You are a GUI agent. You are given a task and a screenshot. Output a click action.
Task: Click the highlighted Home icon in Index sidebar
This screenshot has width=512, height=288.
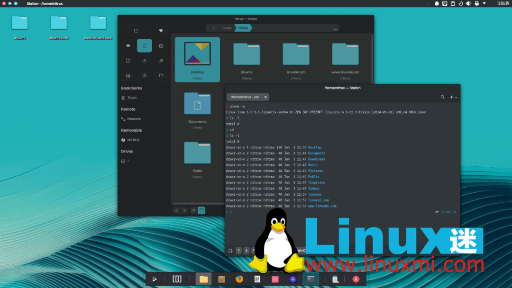coord(144,45)
